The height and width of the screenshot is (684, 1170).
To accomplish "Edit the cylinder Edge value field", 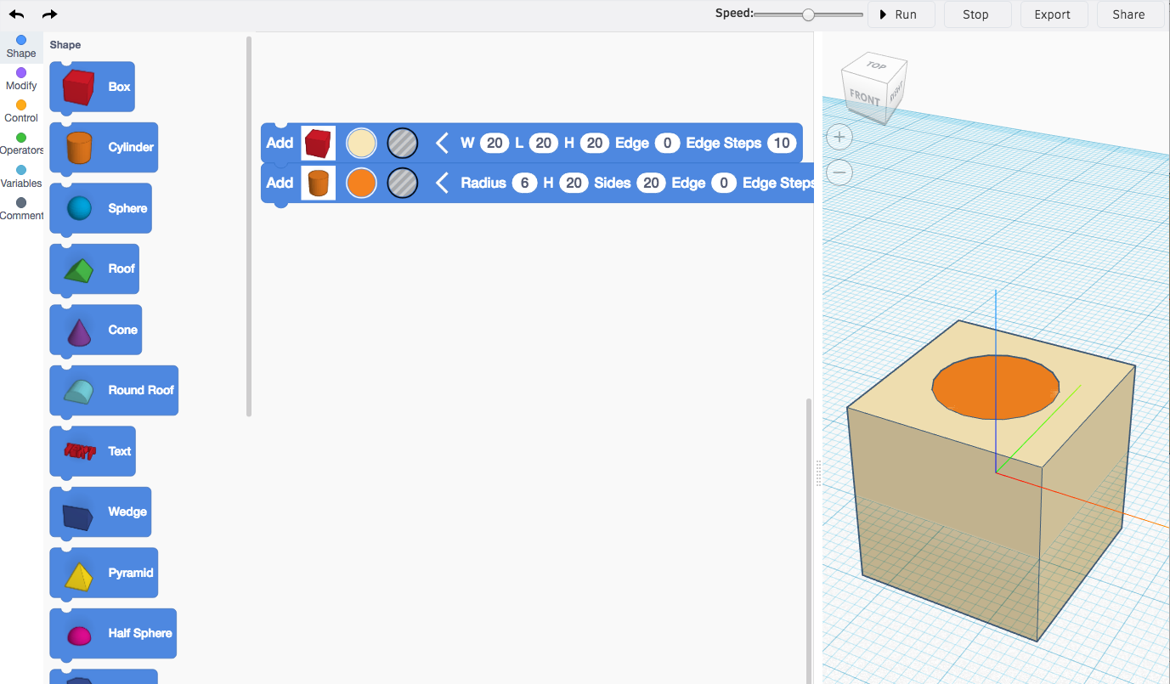I will [x=724, y=183].
